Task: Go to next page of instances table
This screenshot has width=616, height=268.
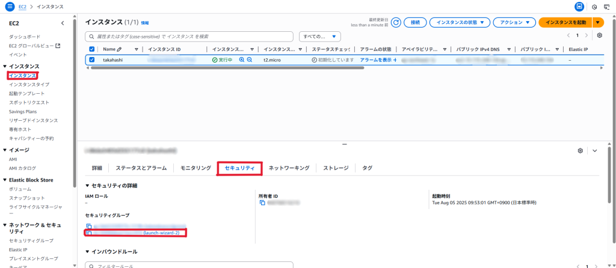Action: point(587,35)
